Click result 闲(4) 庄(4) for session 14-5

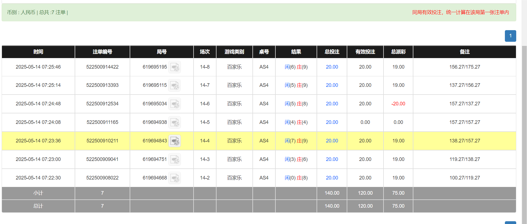tap(296, 122)
